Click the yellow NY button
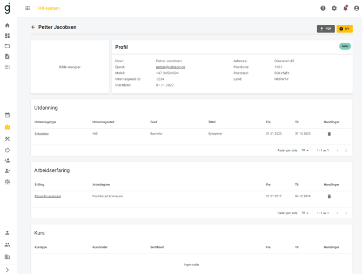The height and width of the screenshot is (274, 362). coord(344,29)
